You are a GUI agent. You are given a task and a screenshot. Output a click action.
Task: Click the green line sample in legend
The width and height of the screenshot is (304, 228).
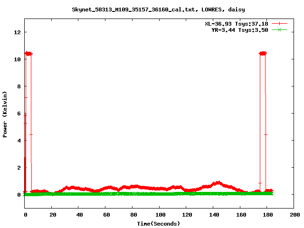click(279, 29)
